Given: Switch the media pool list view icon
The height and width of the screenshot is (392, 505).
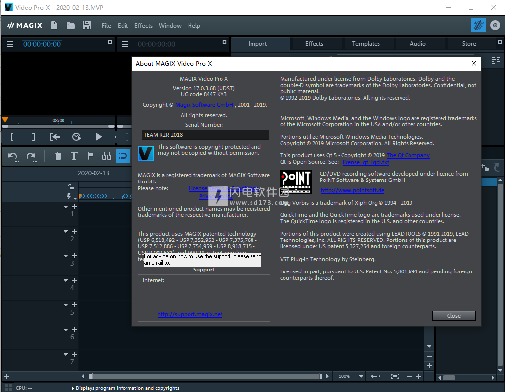Looking at the screenshot, I should (496, 60).
